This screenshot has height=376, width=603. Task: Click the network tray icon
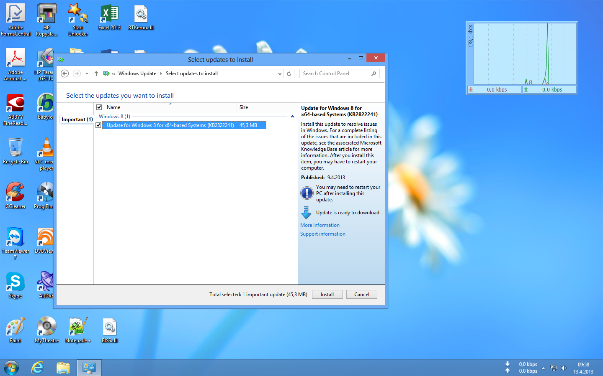click(x=554, y=368)
